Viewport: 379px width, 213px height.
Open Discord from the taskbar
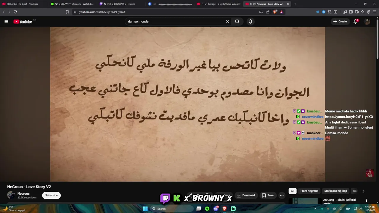pos(216,209)
